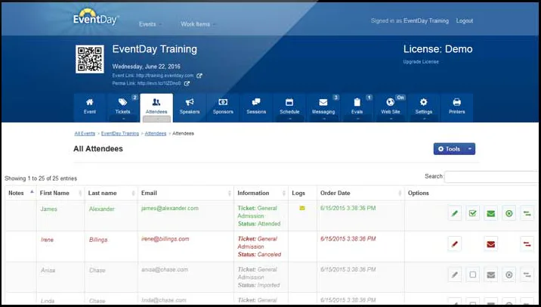
Task: Click the last name Billings
Action: tap(98, 240)
